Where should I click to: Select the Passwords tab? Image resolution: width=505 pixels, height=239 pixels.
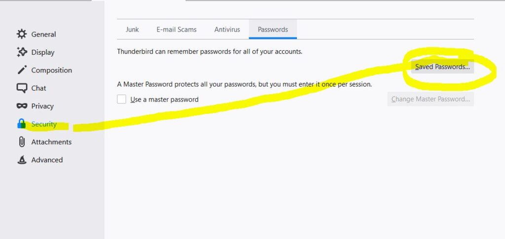(273, 29)
